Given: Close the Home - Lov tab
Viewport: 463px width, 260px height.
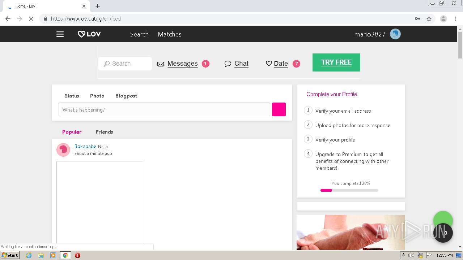Looking at the screenshot, I should (x=84, y=6).
